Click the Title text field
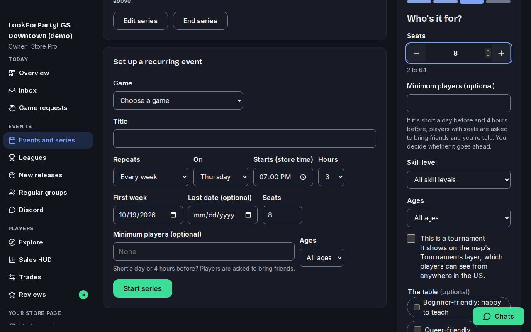The image size is (531, 332). [x=245, y=139]
